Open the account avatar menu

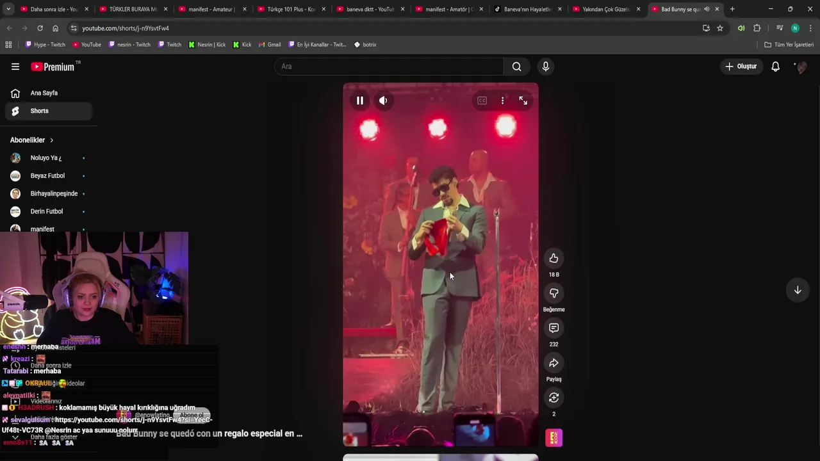click(800, 67)
